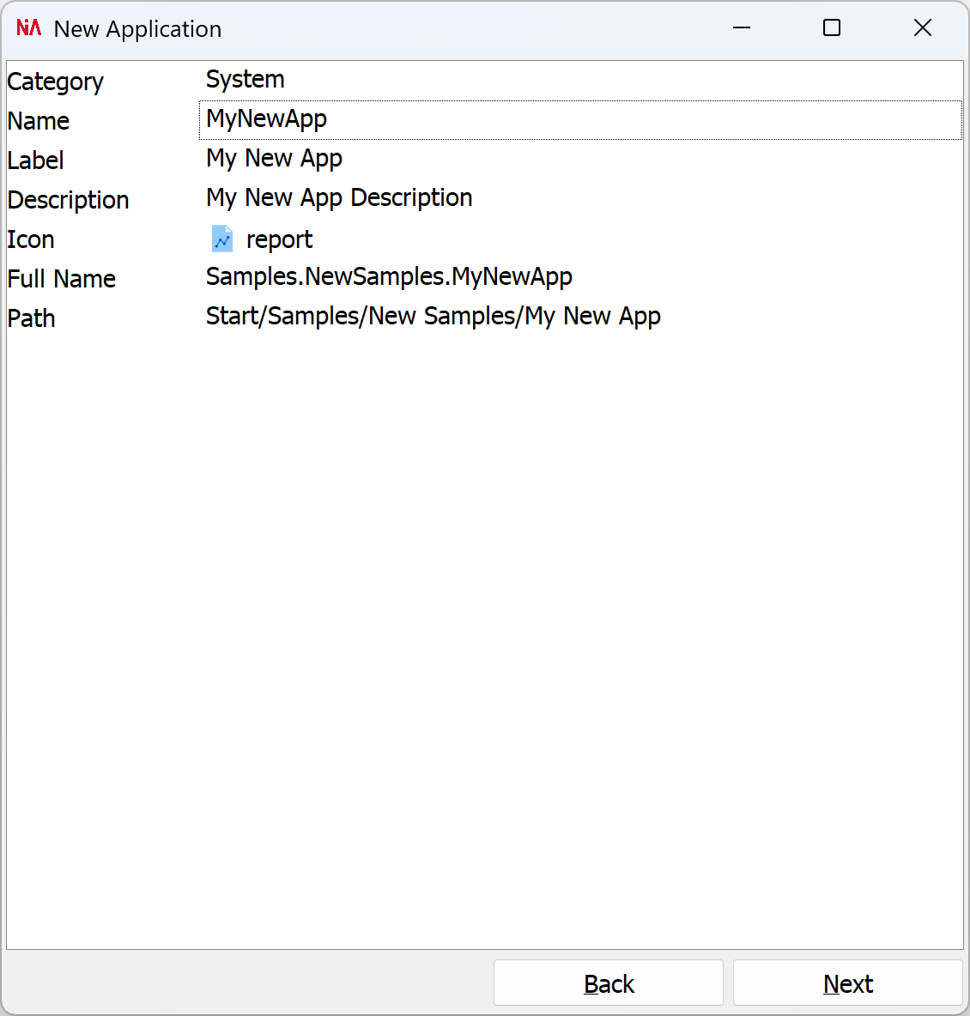
Task: Click the Description row label
Action: click(68, 199)
